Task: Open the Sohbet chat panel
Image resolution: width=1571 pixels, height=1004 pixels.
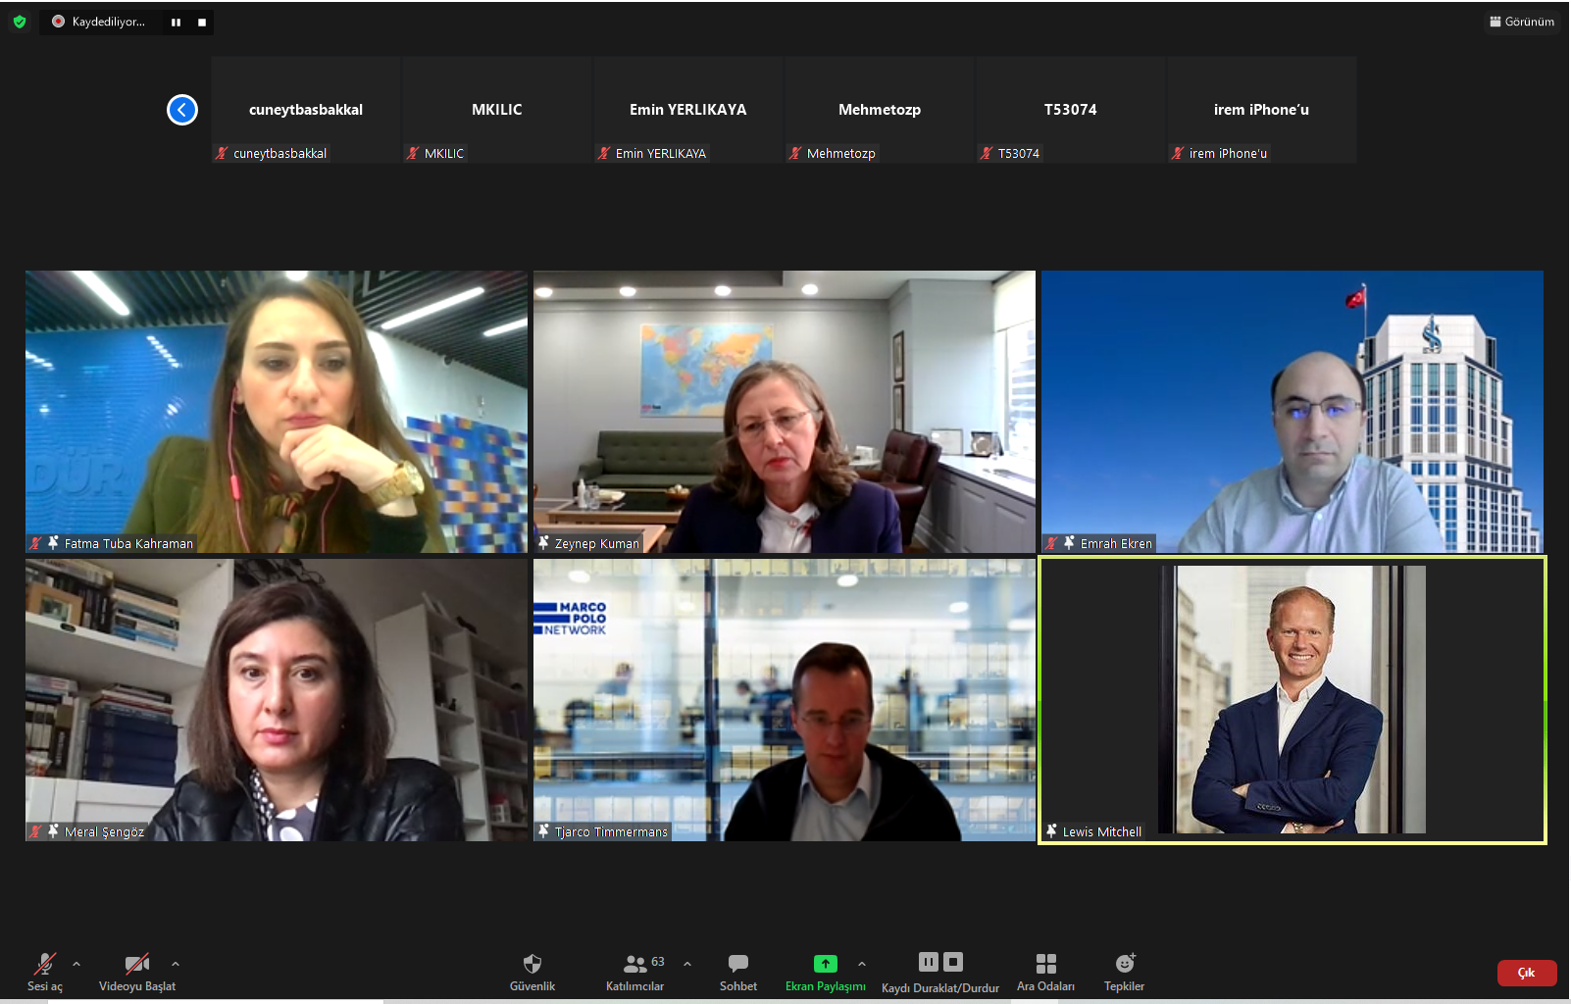Action: (738, 972)
